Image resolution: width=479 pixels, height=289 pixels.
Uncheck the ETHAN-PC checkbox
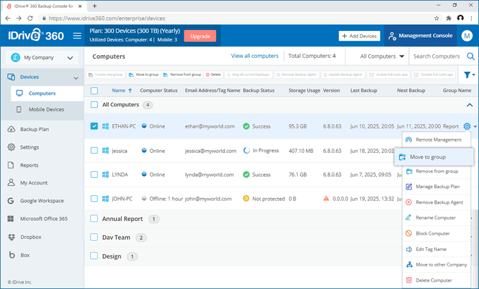94,127
